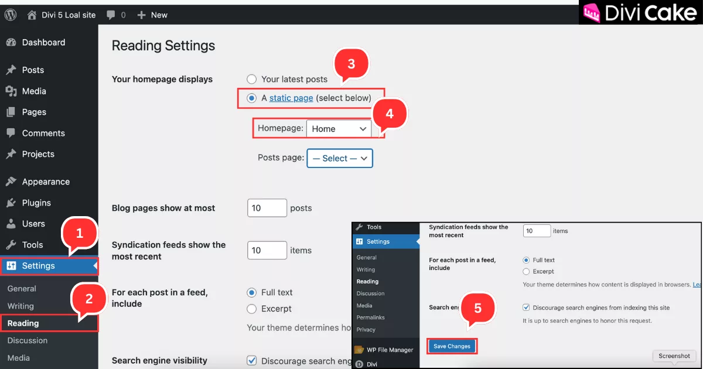Toggle Discourage search engines checkbox in main panel
703x369 pixels.
(252, 361)
